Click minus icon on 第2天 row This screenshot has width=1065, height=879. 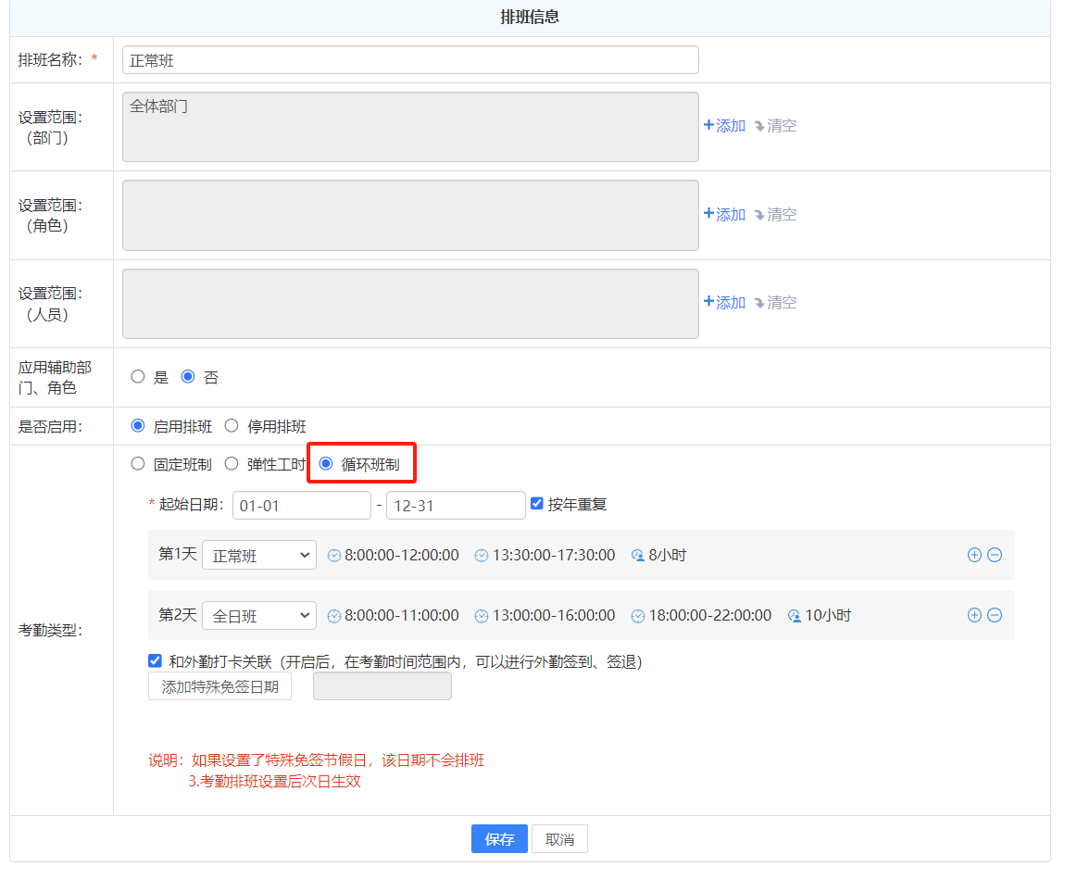tap(994, 615)
